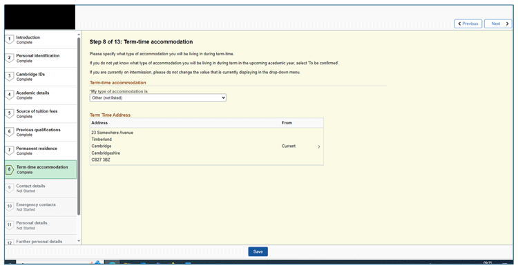518x268 pixels.
Task: Select the step 3 Cambridge IDs badge
Action: (x=9, y=77)
